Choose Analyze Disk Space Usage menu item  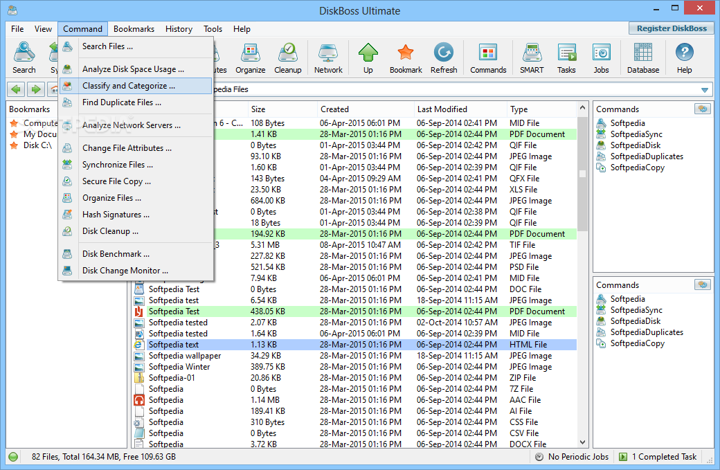136,69
